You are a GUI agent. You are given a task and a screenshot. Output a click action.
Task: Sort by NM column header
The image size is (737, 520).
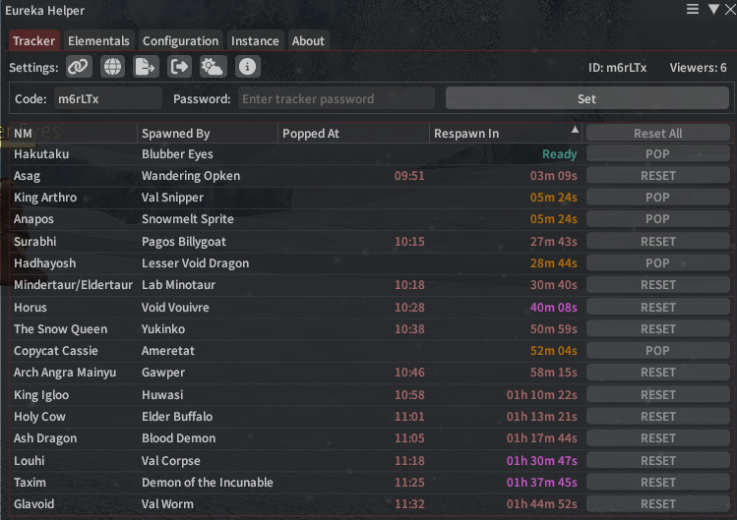pos(74,134)
